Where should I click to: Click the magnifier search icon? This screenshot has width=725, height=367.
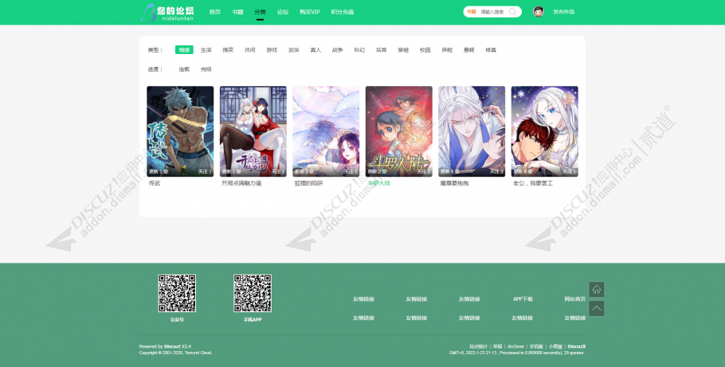[512, 12]
